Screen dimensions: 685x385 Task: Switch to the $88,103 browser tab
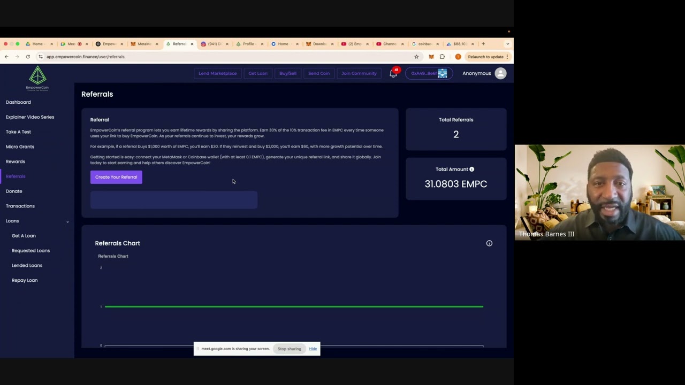point(460,44)
